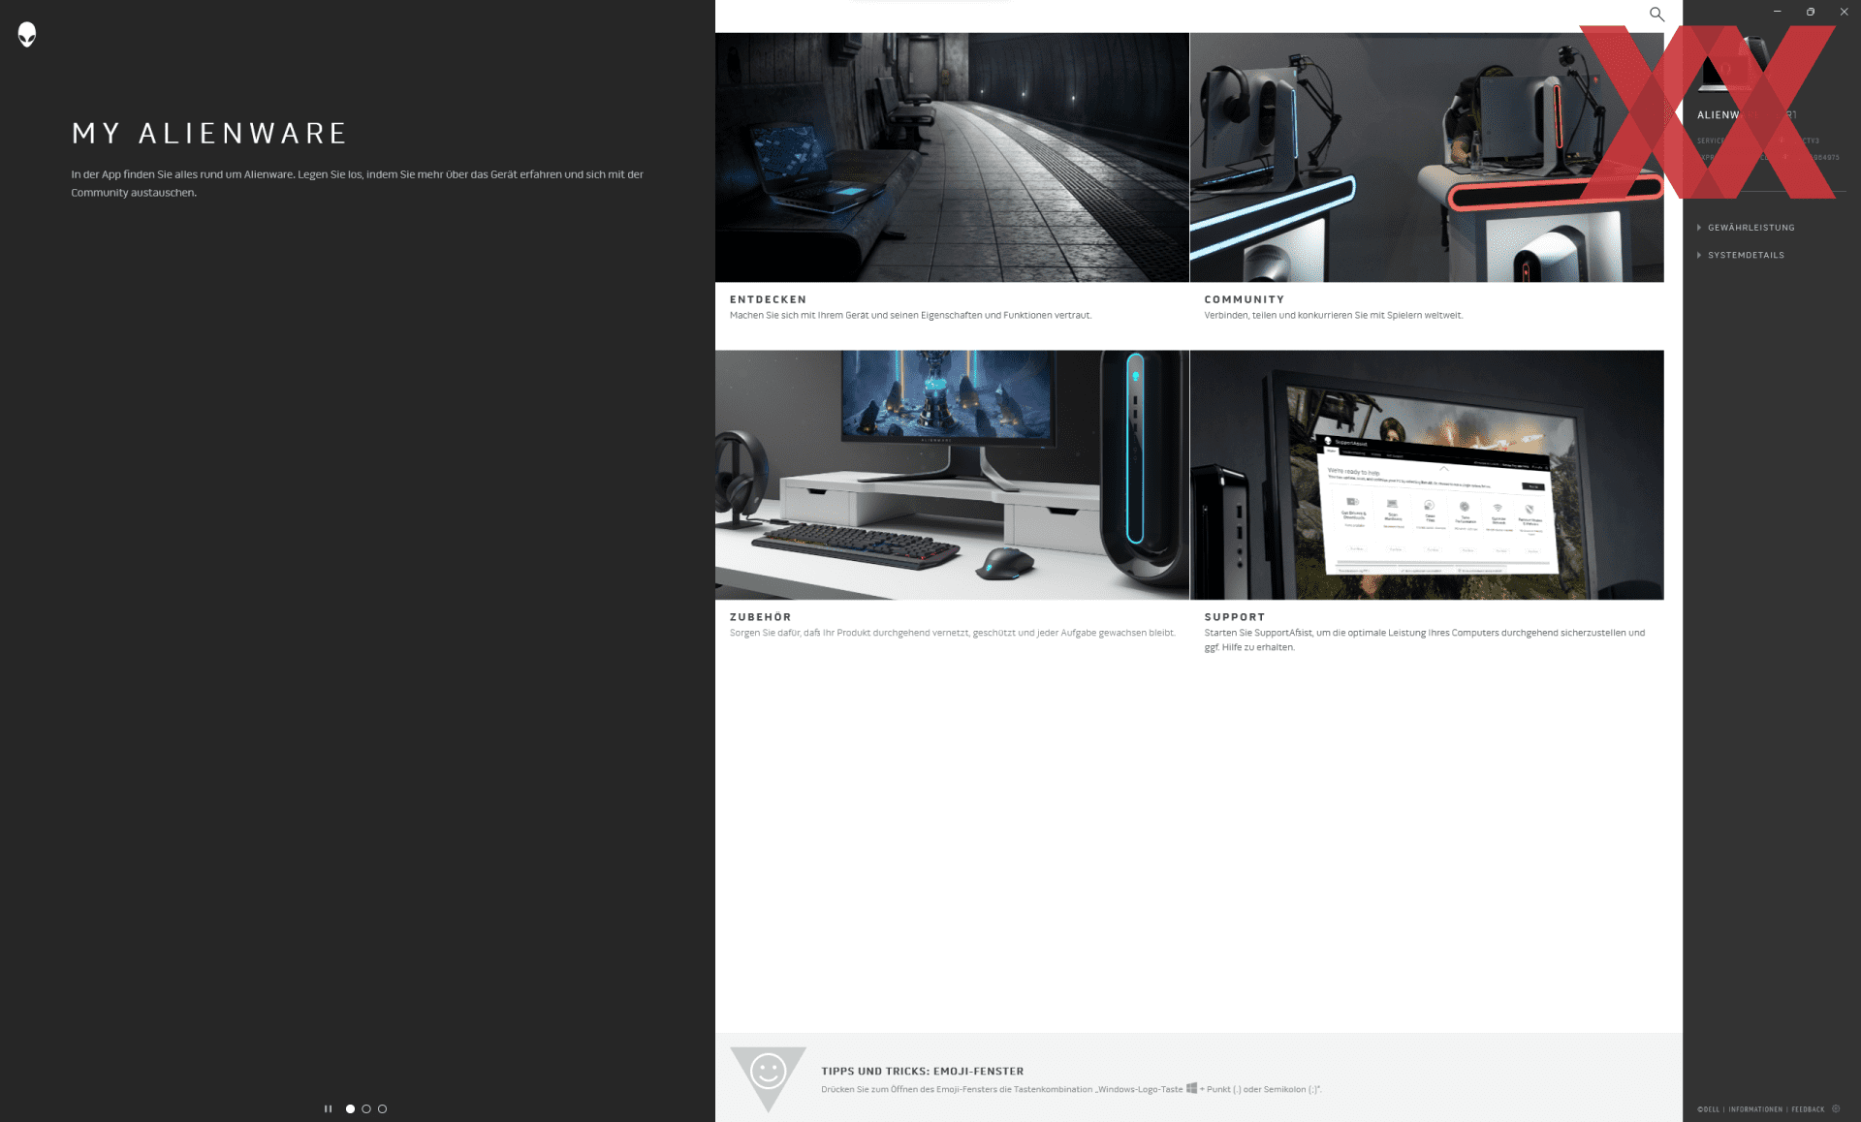This screenshot has height=1122, width=1861.
Task: Restore the My Alienware window size
Action: (x=1811, y=12)
